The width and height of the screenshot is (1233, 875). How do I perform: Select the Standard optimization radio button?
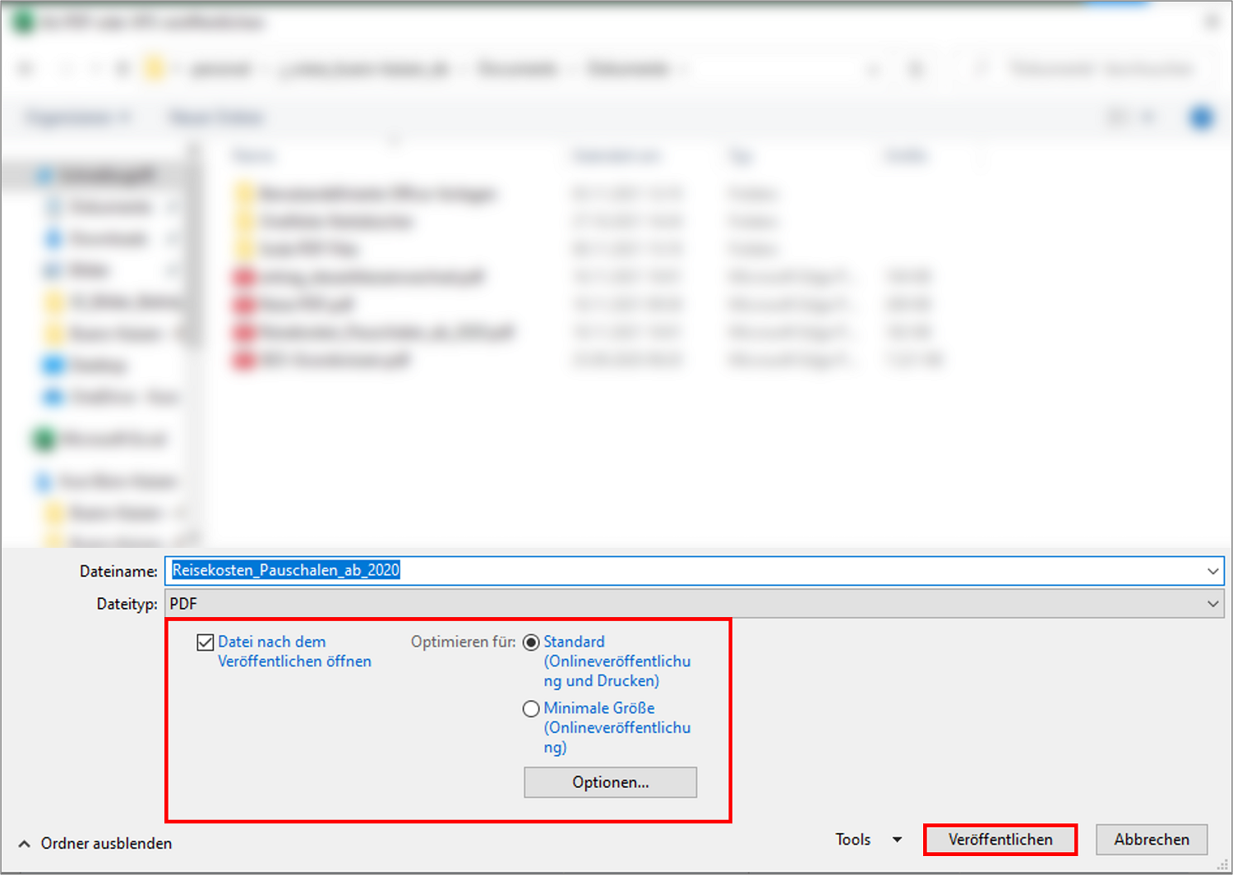coord(531,642)
